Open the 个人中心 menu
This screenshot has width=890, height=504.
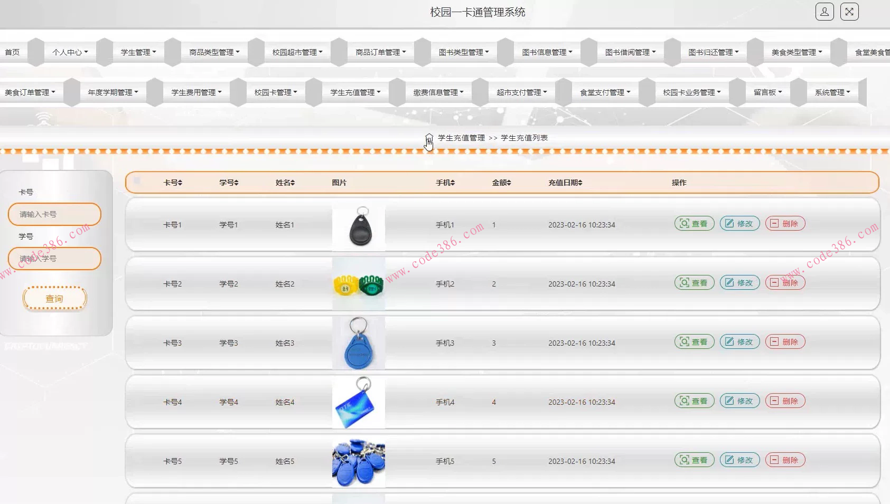pos(69,52)
